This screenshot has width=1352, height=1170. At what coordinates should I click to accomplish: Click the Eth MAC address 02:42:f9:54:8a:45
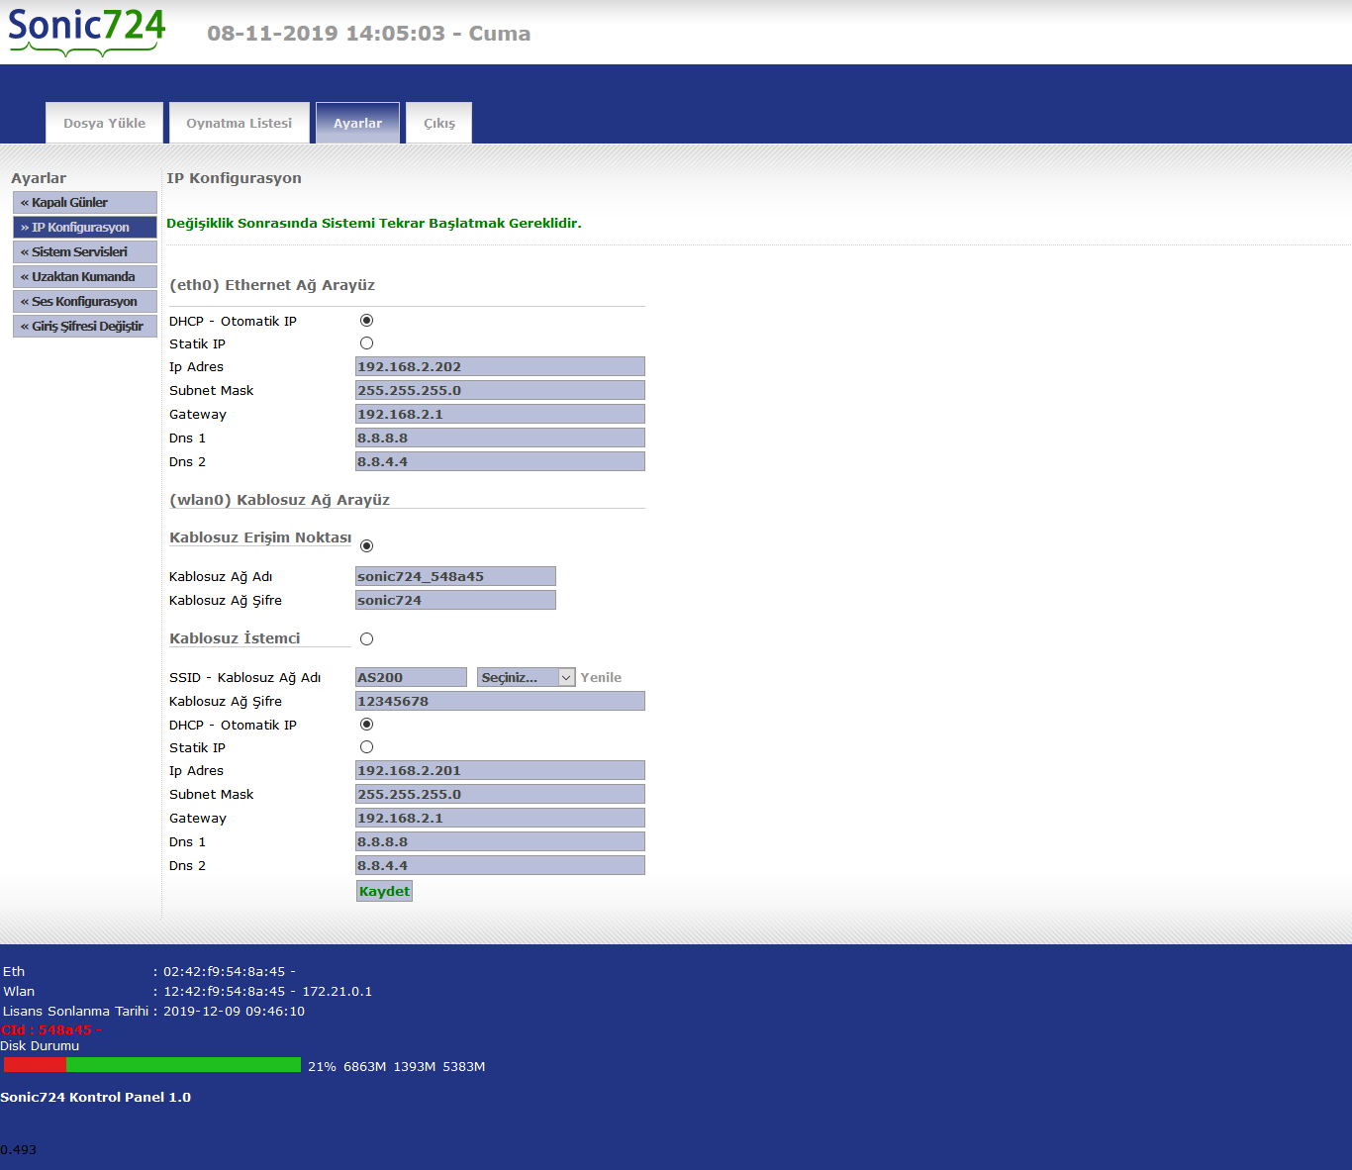tap(224, 972)
